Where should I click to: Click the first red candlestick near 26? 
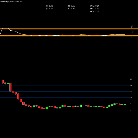[2, 82]
